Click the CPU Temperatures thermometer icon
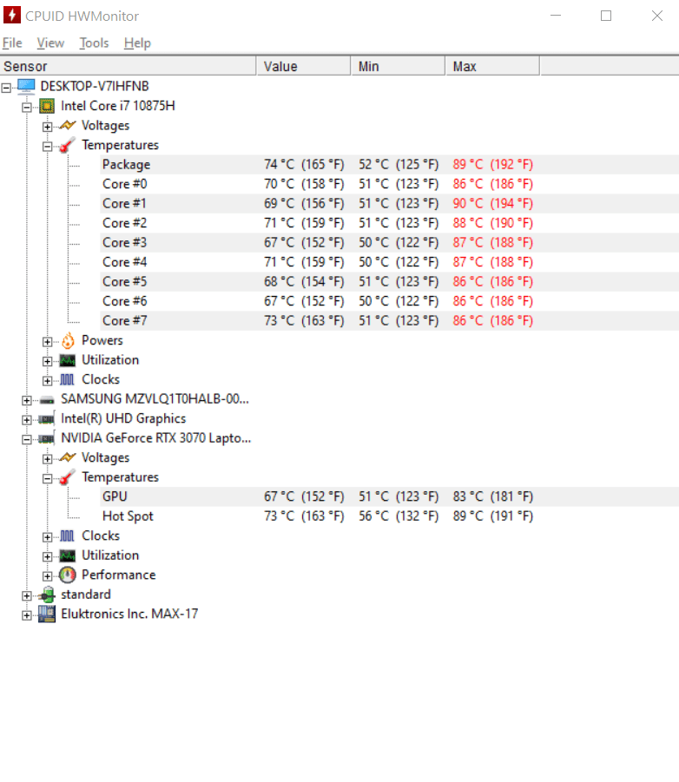The image size is (679, 782). click(68, 145)
